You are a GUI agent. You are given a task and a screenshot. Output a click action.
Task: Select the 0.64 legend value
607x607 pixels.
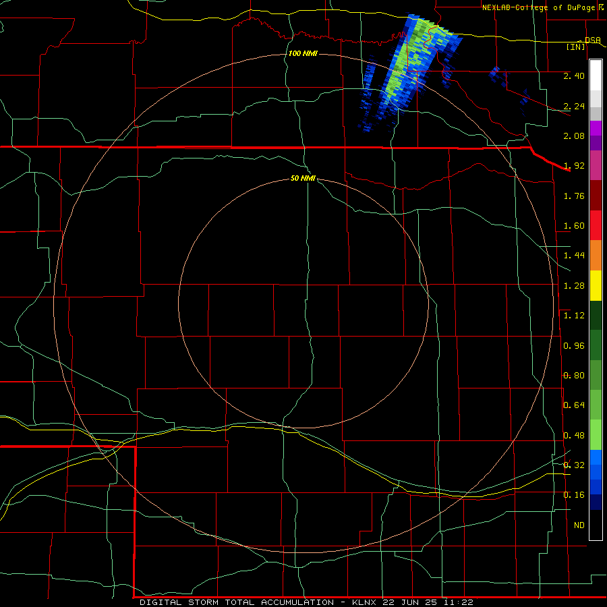pyautogui.click(x=574, y=405)
